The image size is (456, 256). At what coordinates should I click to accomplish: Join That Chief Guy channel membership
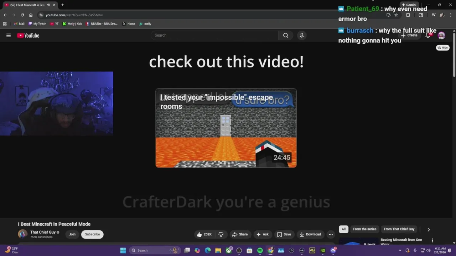[x=72, y=234]
